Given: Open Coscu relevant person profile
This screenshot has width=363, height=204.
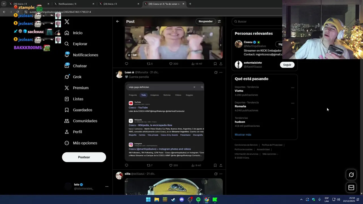Looking at the screenshot, I should tap(248, 42).
